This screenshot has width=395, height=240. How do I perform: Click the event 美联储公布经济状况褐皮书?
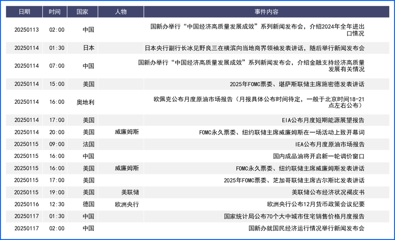(328, 192)
